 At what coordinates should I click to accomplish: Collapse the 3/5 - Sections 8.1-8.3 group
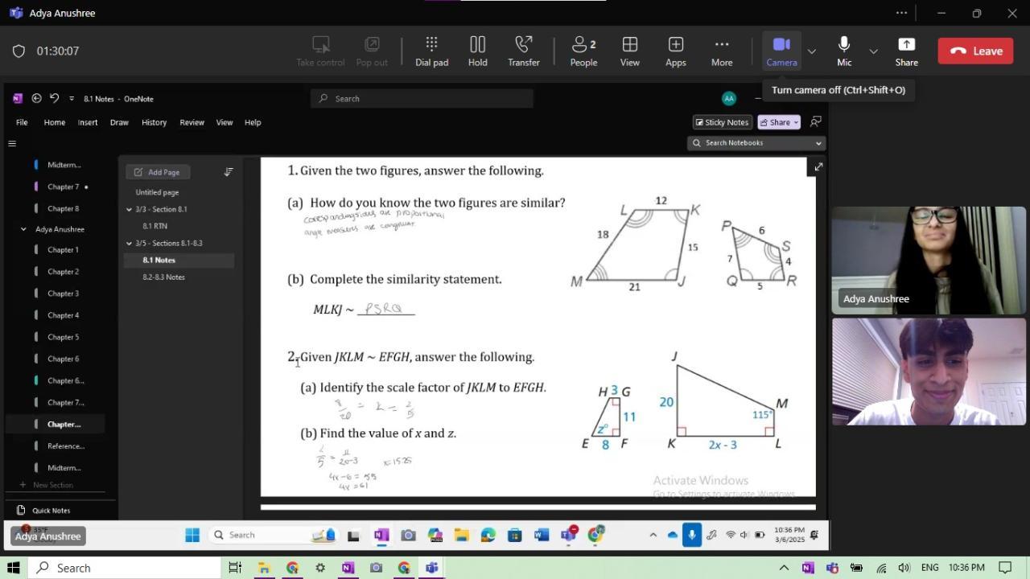pyautogui.click(x=129, y=243)
